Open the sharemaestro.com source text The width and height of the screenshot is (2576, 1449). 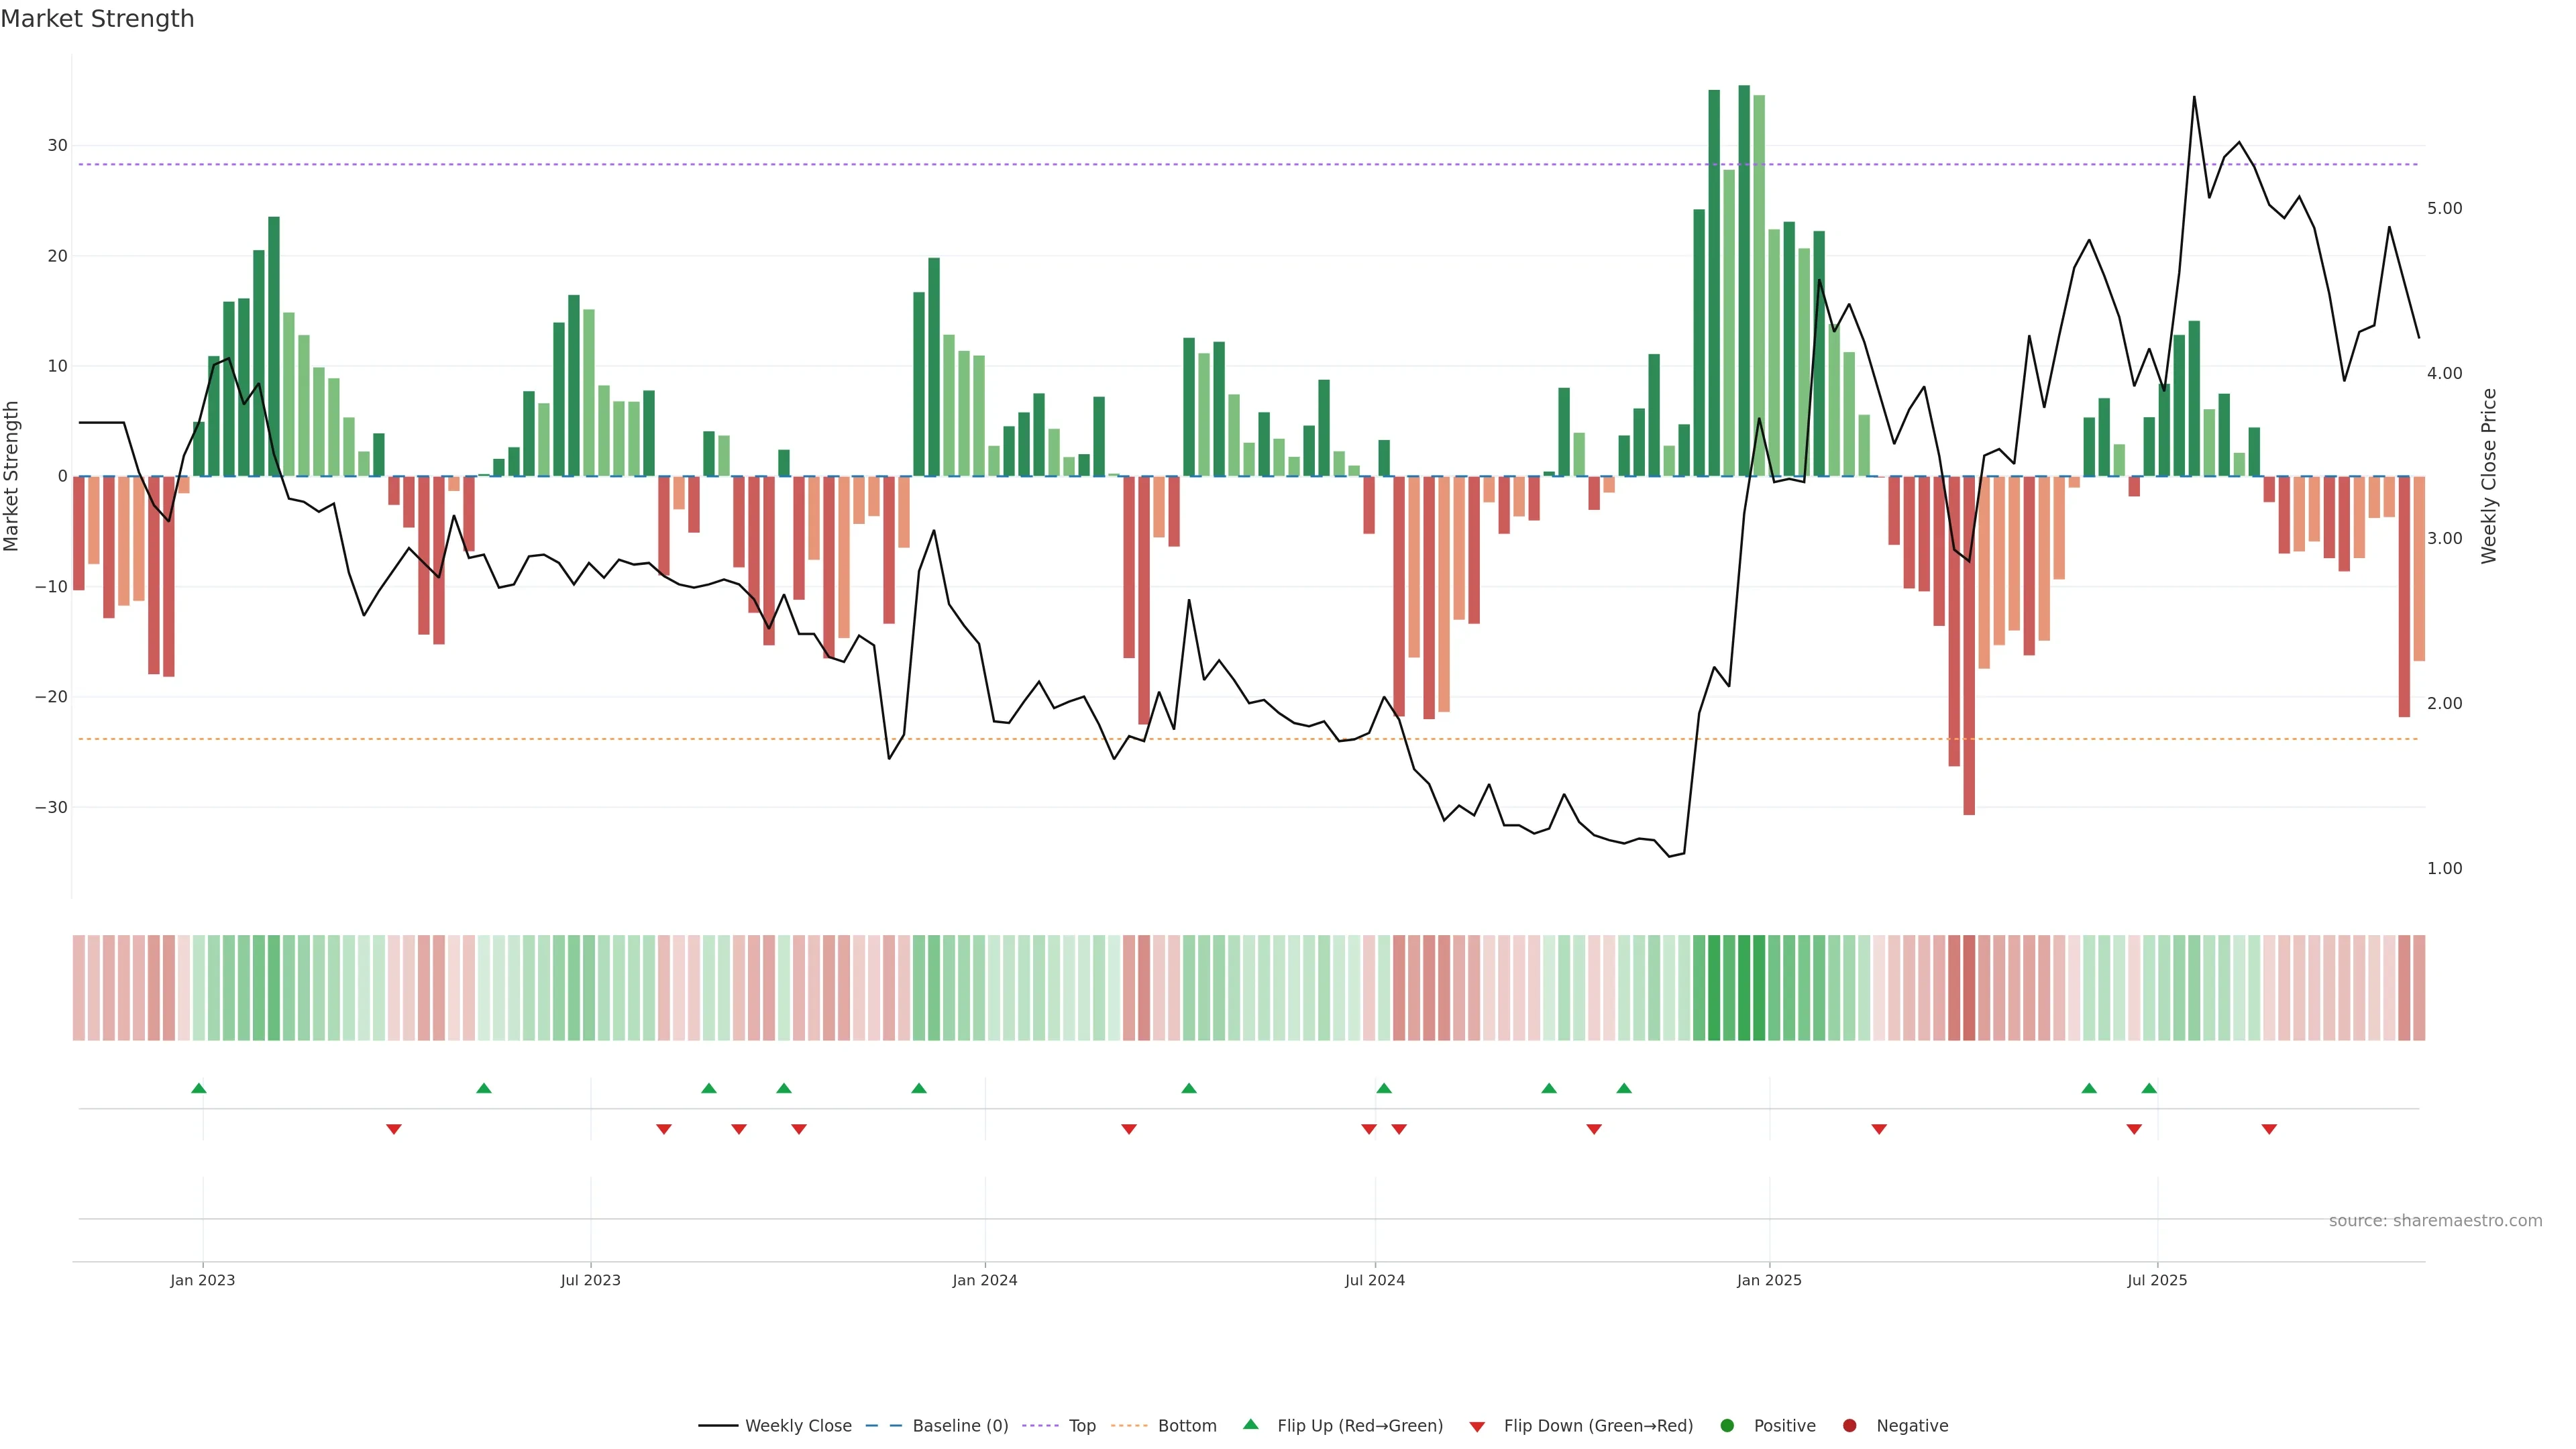[2435, 1221]
